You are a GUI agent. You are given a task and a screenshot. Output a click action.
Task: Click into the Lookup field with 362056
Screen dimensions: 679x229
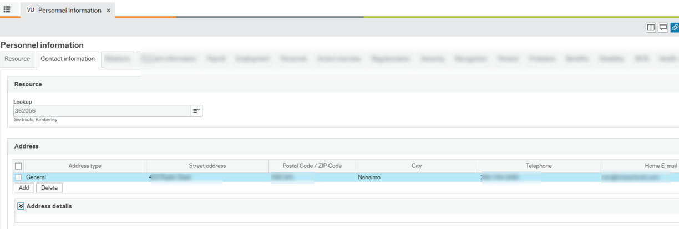point(102,111)
